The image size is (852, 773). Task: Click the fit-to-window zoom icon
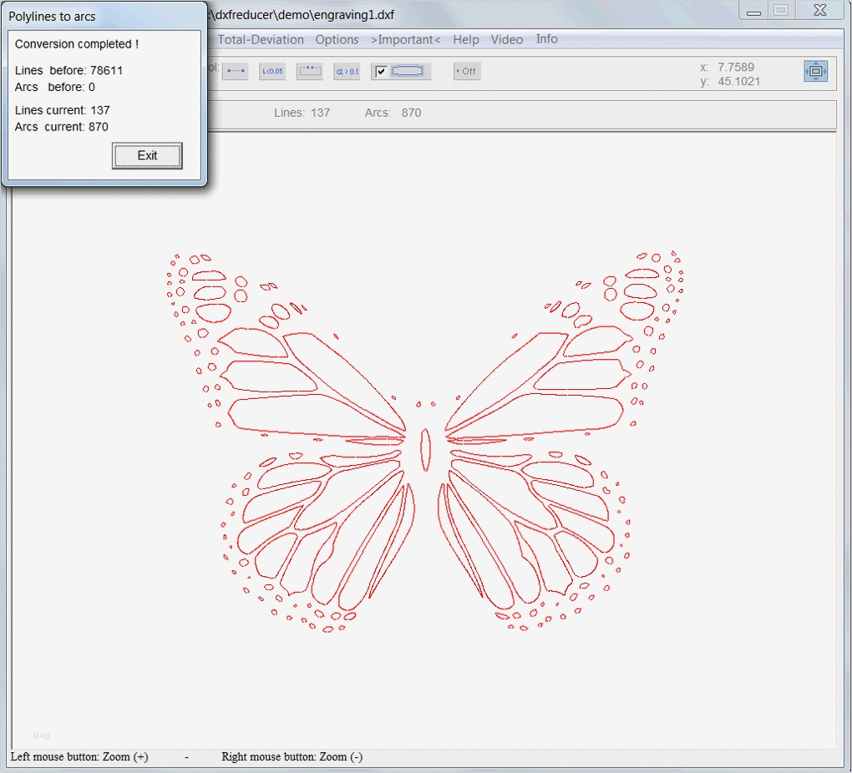[815, 72]
